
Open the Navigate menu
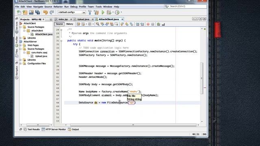[38, 6]
